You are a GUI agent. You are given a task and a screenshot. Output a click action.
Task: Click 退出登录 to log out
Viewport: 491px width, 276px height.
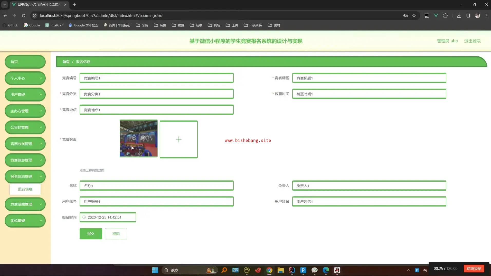[x=473, y=41]
